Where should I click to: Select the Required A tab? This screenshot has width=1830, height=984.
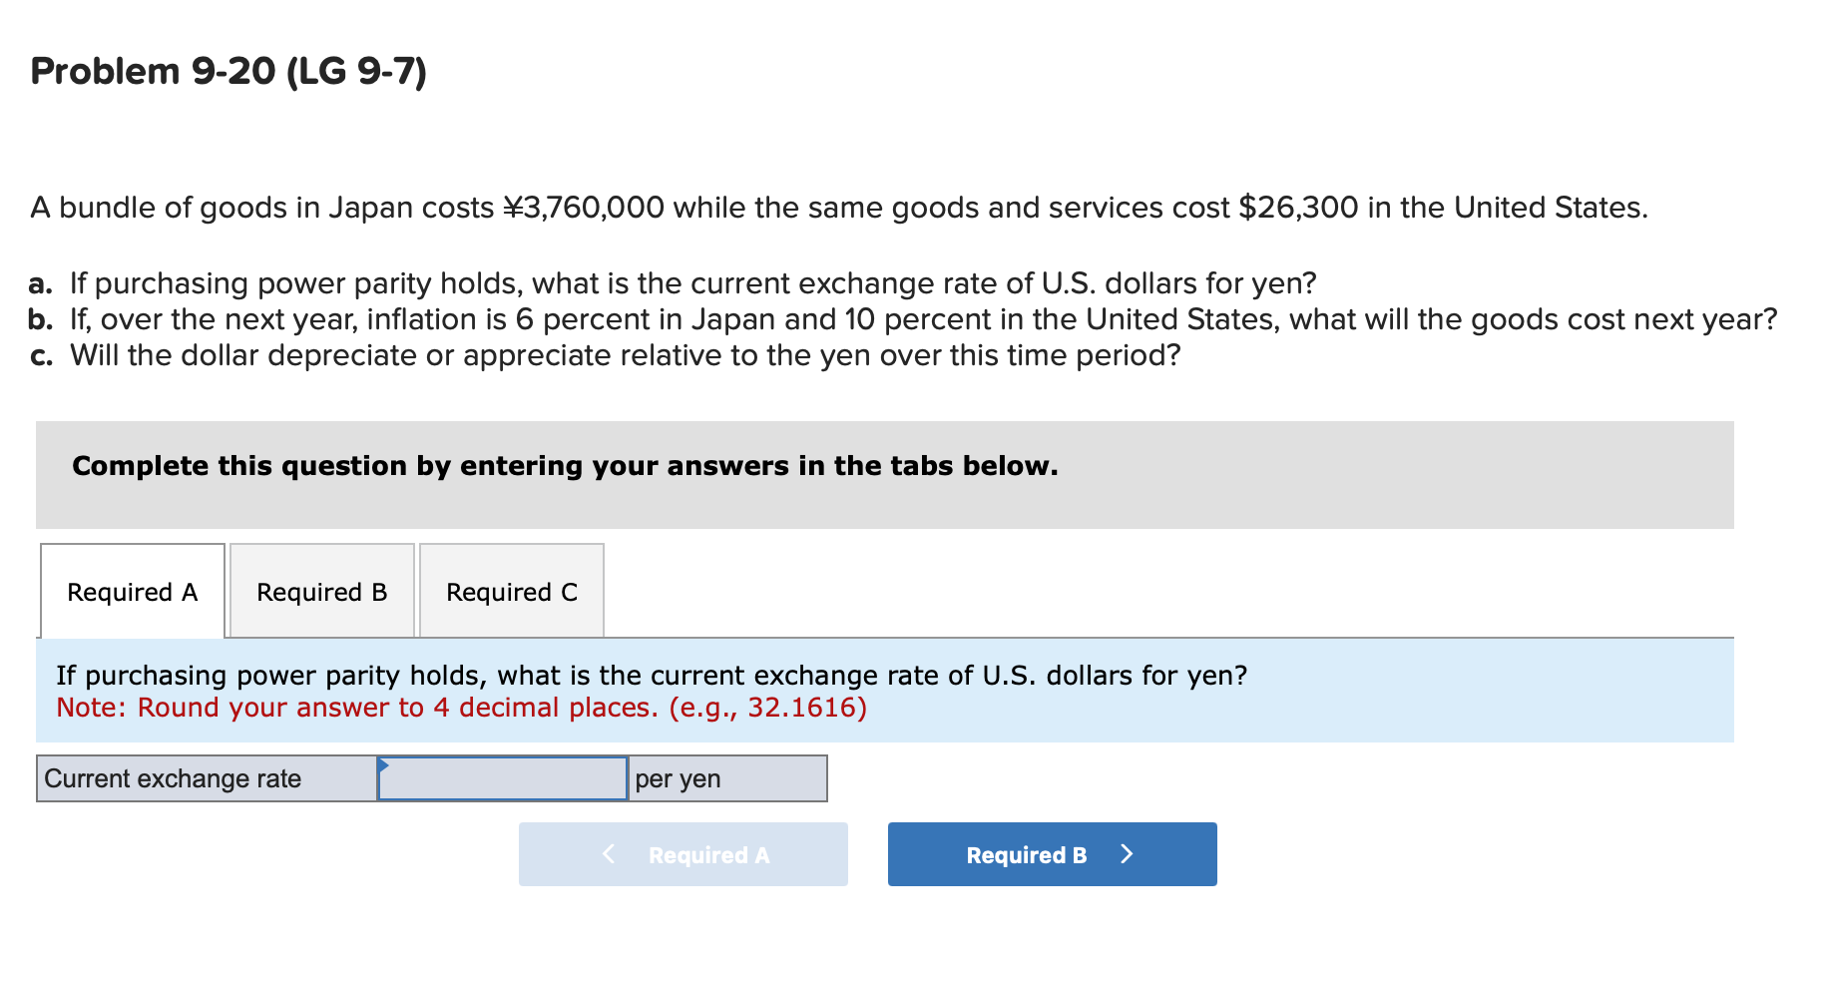coord(132,591)
